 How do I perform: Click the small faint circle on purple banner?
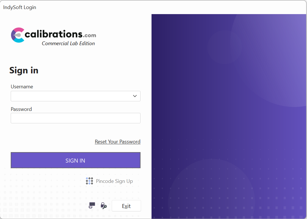tap(224, 47)
